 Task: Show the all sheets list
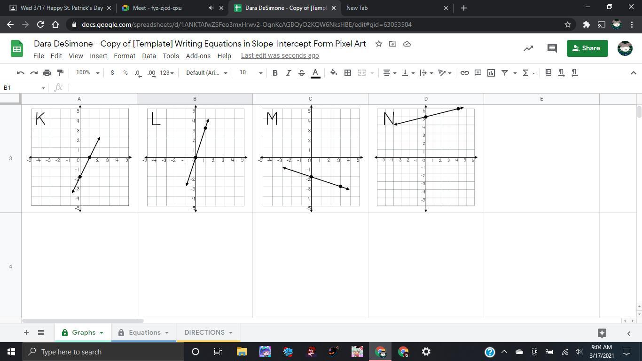pos(41,332)
